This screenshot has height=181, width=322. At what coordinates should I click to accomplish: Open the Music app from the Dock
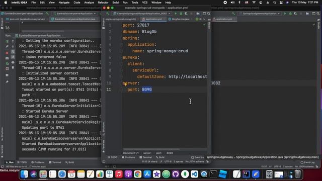pyautogui.click(x=119, y=174)
